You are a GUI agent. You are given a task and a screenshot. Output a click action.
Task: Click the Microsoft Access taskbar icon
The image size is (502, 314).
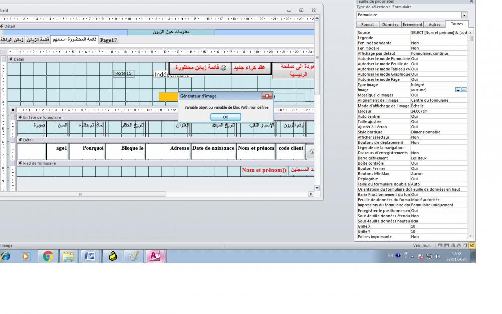(x=156, y=256)
